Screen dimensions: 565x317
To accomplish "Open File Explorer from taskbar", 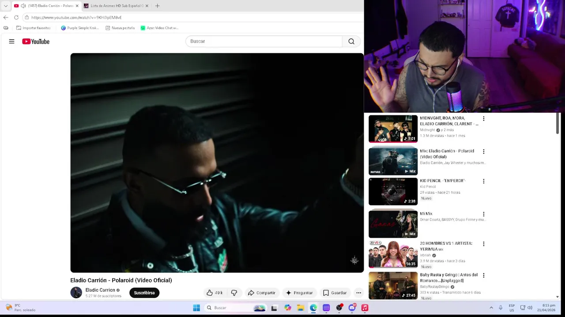I will point(300,308).
